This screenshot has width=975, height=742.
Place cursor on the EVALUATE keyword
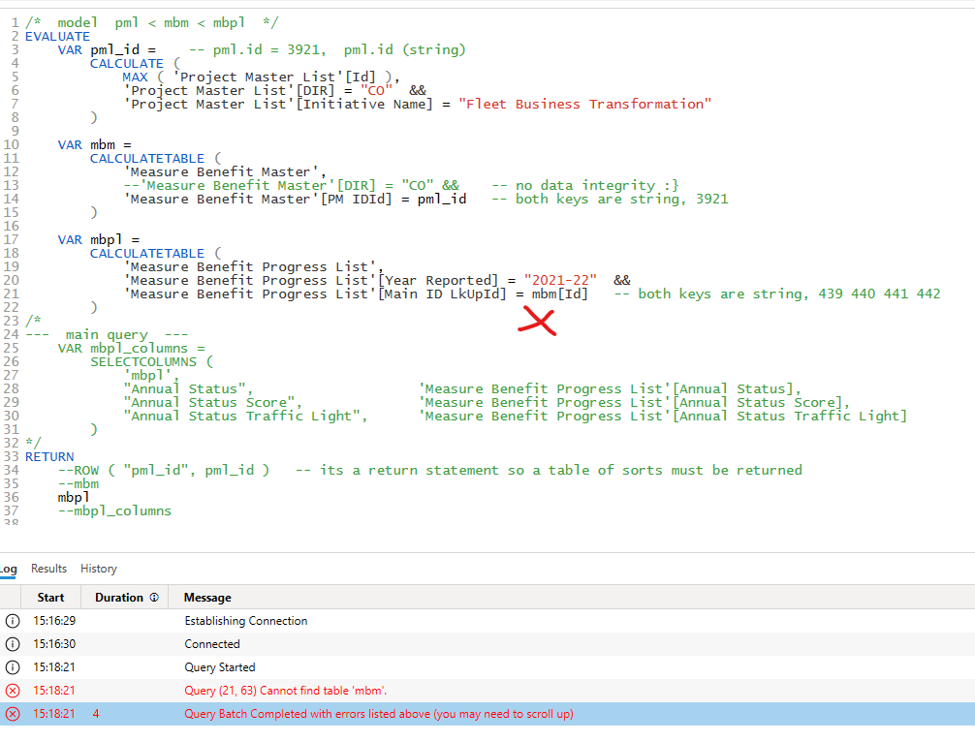point(57,37)
